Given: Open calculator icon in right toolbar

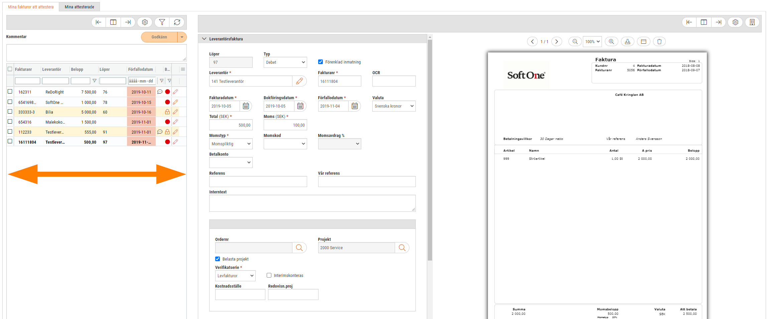Looking at the screenshot, I should point(752,22).
